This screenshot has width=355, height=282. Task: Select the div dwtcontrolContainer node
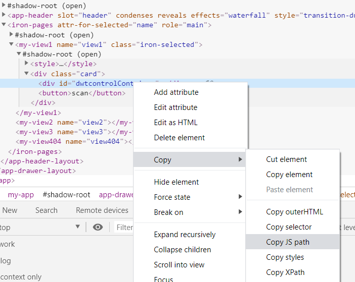[x=86, y=84]
